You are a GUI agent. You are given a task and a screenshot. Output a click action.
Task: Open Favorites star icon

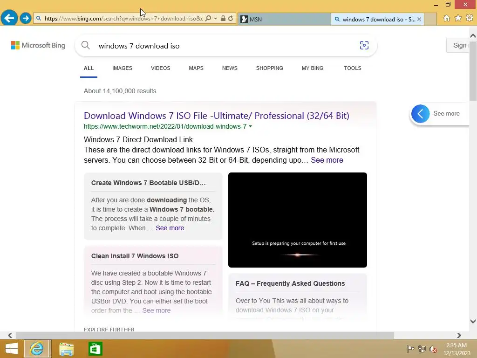tap(458, 18)
